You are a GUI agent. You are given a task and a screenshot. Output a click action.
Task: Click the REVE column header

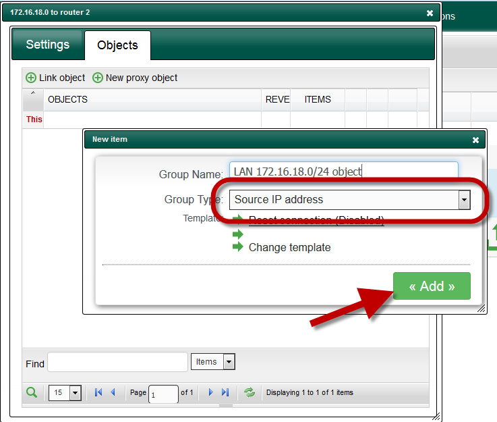click(276, 100)
